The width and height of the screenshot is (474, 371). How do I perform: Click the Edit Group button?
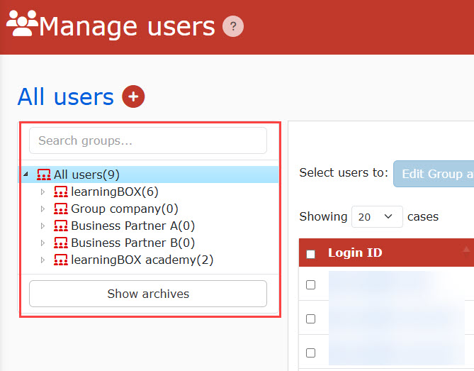click(434, 173)
